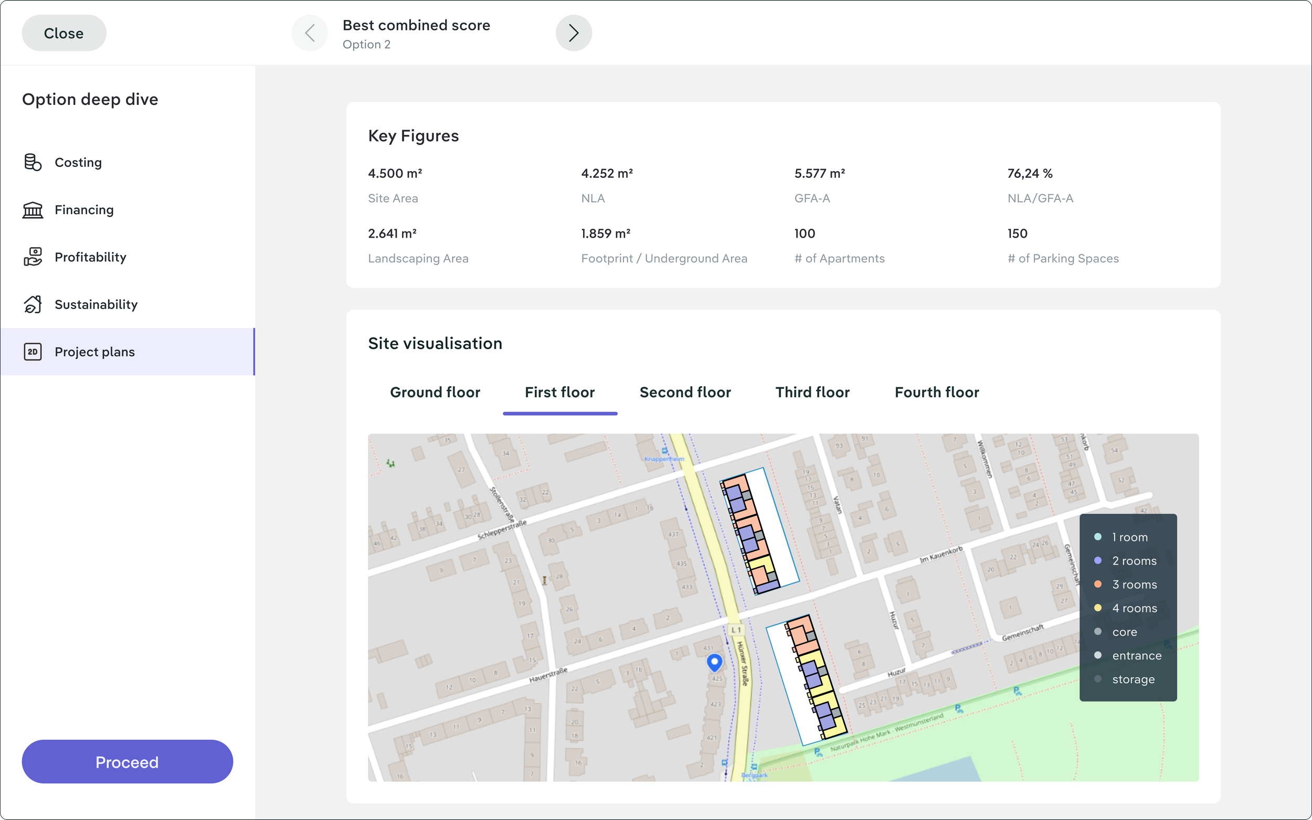Open the Sustainability section label

click(x=96, y=304)
